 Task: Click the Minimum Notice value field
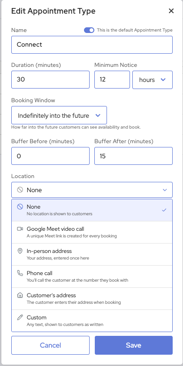pyautogui.click(x=112, y=80)
